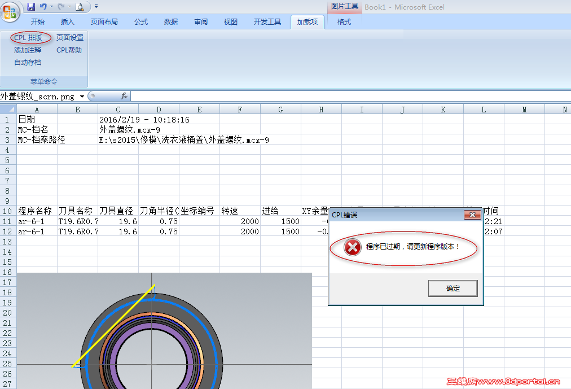Open the Undo history dropdown arrow

[51, 7]
